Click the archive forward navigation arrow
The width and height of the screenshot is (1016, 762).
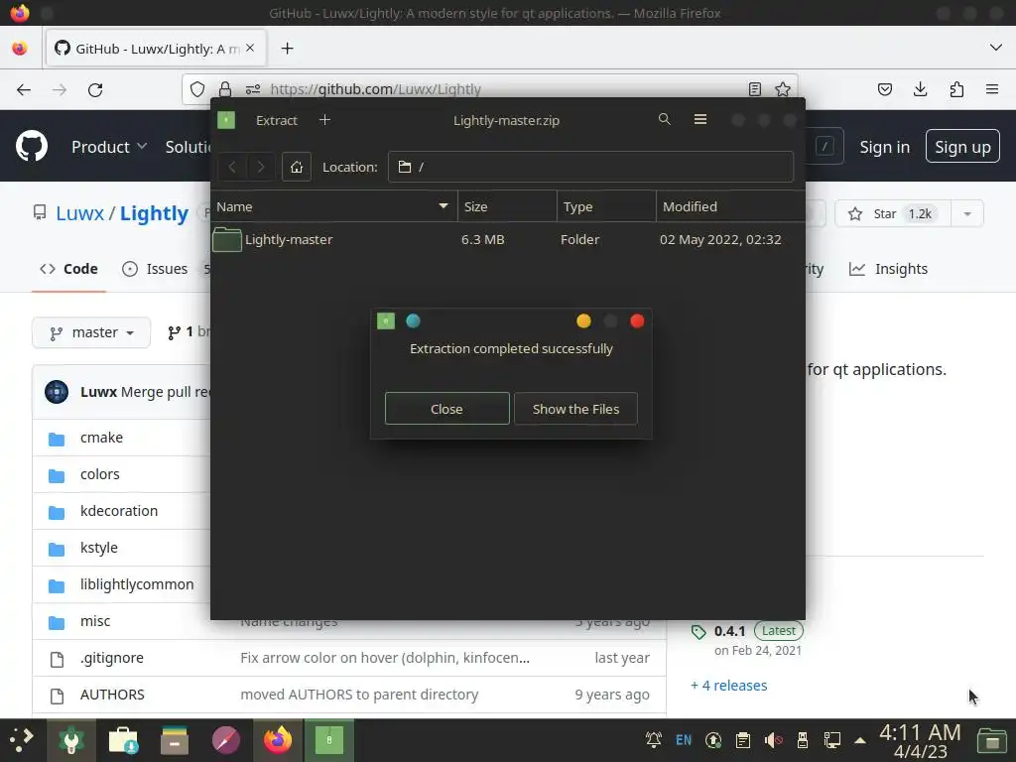tap(261, 167)
